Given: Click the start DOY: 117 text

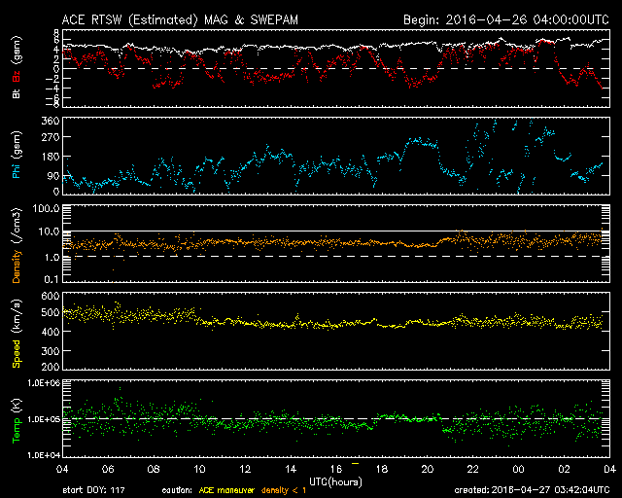Looking at the screenshot, I should [95, 491].
